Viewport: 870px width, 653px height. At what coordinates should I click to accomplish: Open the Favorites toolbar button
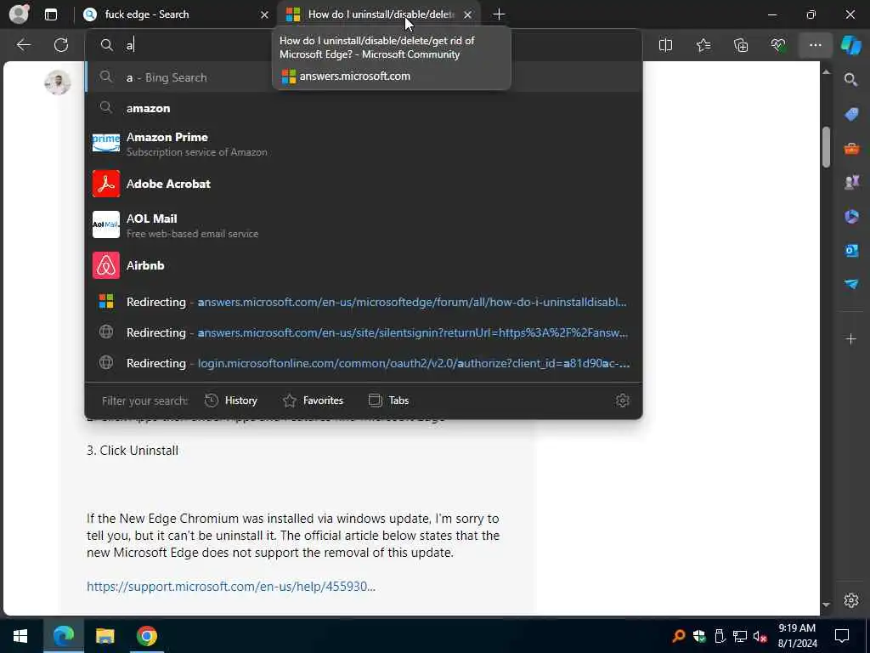point(703,45)
